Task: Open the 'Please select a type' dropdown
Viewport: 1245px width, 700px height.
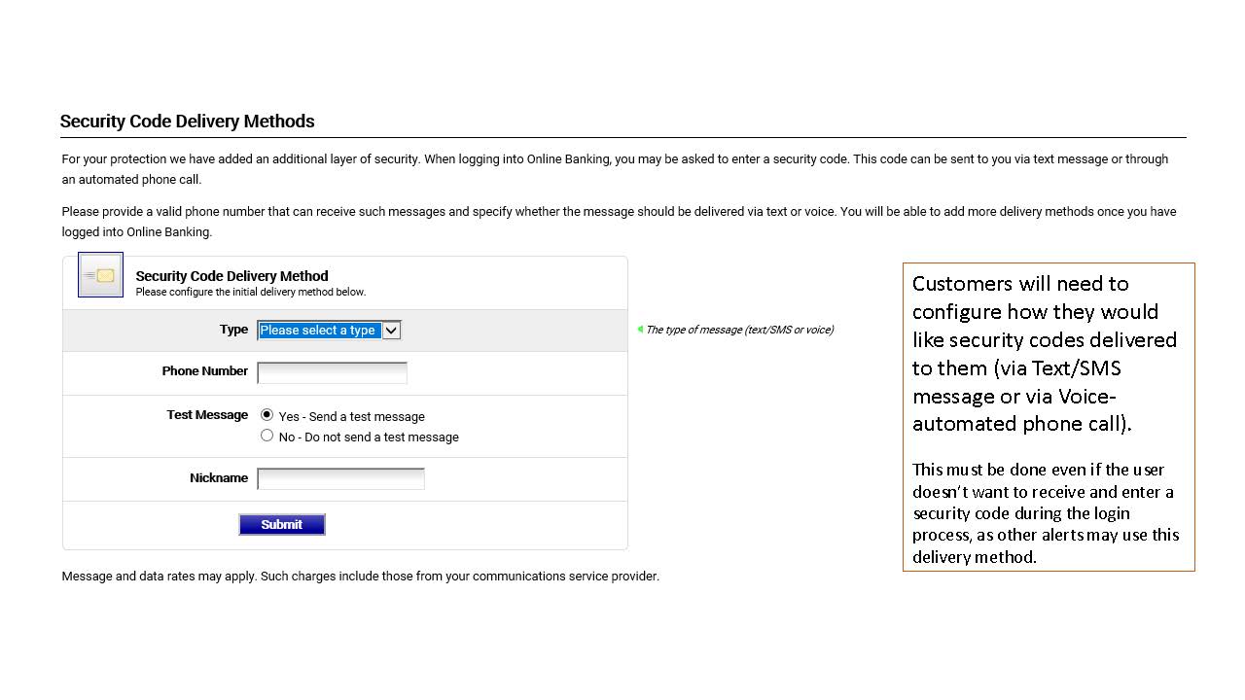Action: click(319, 331)
